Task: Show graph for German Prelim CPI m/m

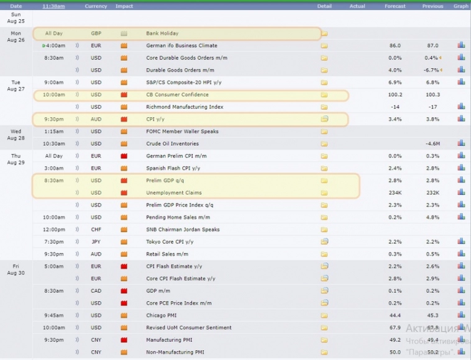Action: click(x=462, y=155)
